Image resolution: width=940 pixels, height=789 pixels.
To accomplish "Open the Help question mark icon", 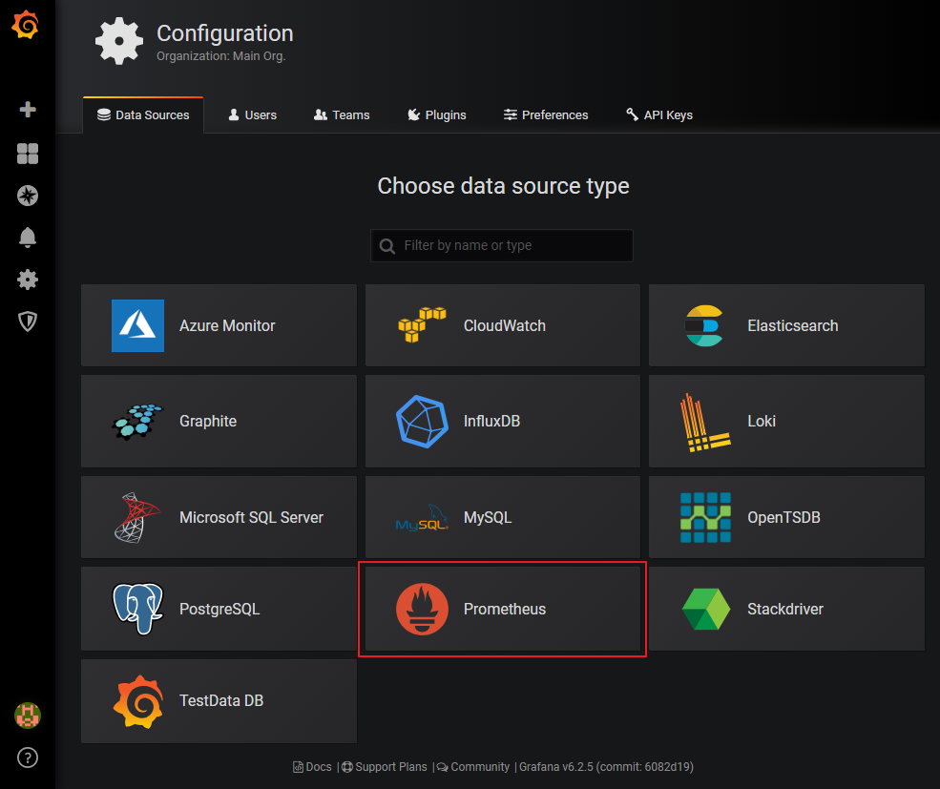I will 28,758.
